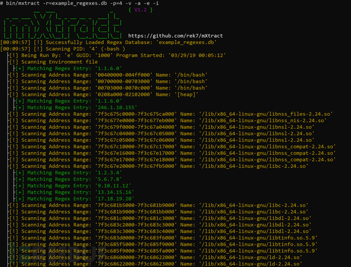Click the '5.6.7.8' regex match

click(108, 179)
